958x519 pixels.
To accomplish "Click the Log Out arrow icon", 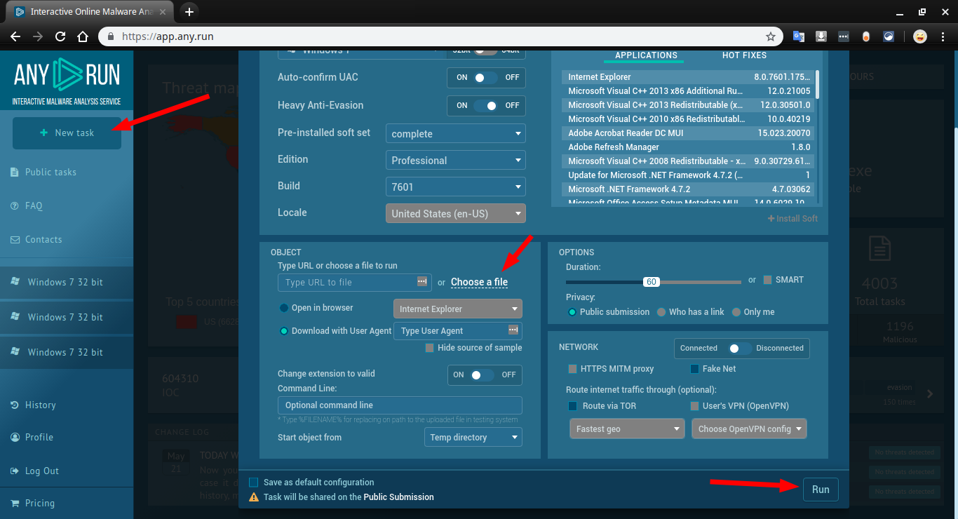I will click(15, 471).
